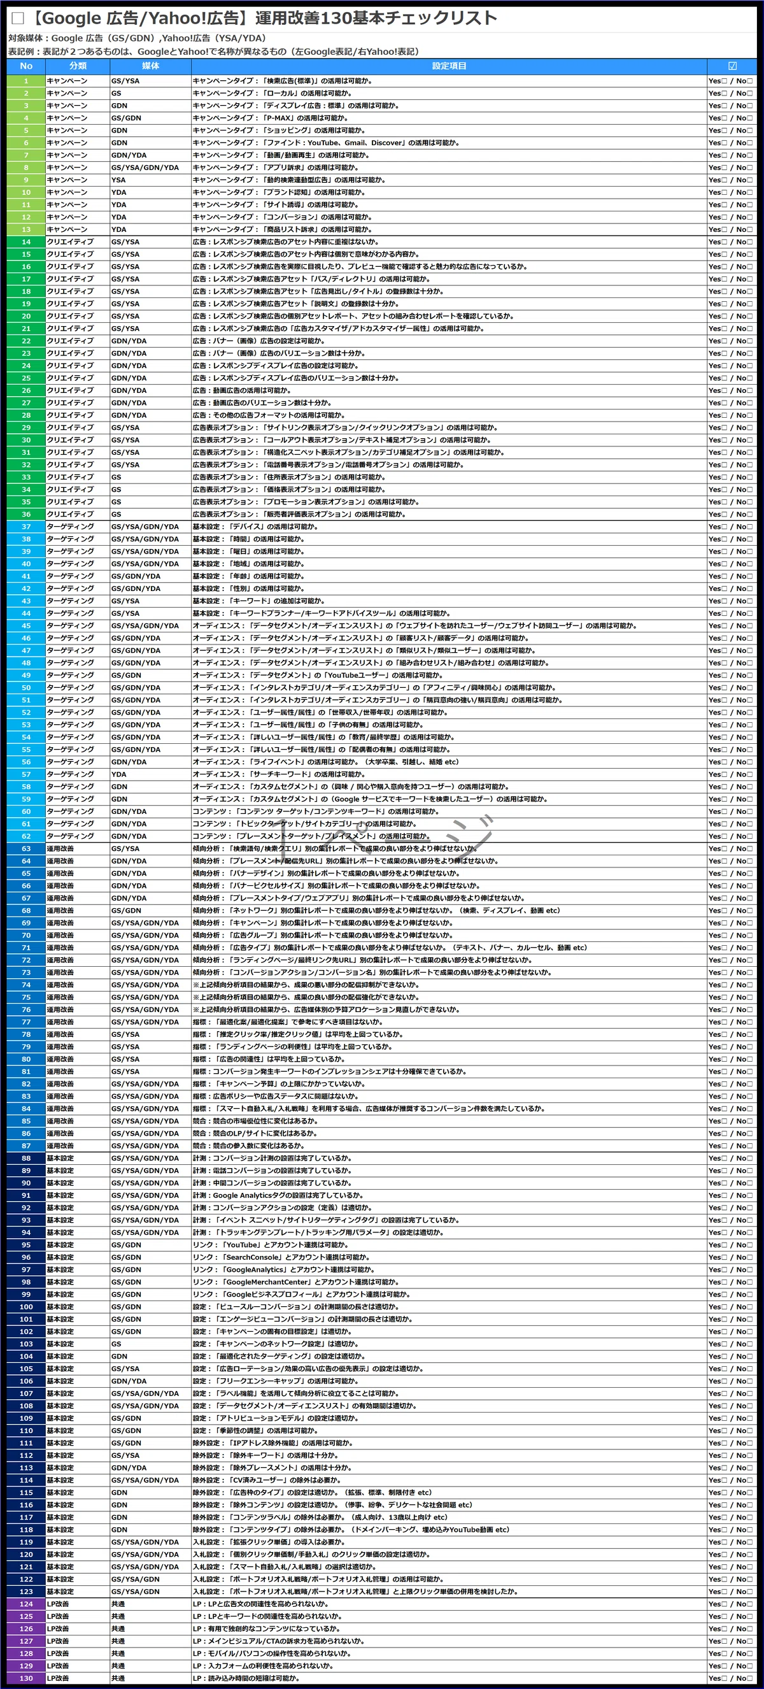The image size is (764, 1689).
Task: Check No box for row 8 アプリ訴求
Action: 749,168
